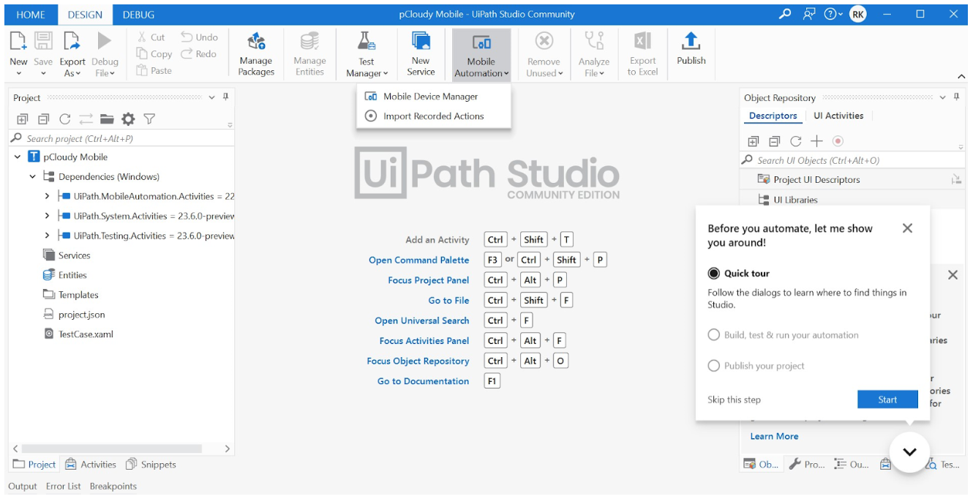The height and width of the screenshot is (499, 973).
Task: Click the Learn More link
Action: click(x=774, y=436)
